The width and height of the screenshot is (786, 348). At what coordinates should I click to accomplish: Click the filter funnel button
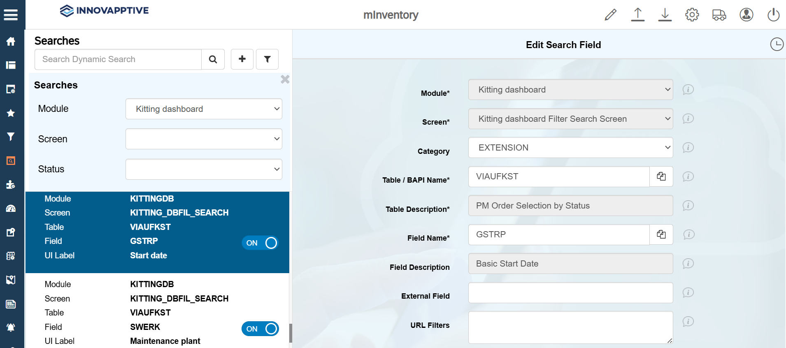267,59
